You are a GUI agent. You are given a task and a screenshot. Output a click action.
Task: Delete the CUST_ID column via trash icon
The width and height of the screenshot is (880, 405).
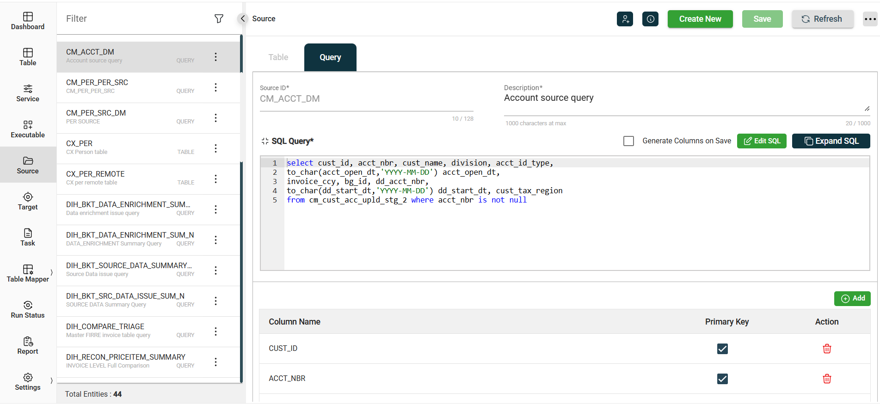pos(827,349)
